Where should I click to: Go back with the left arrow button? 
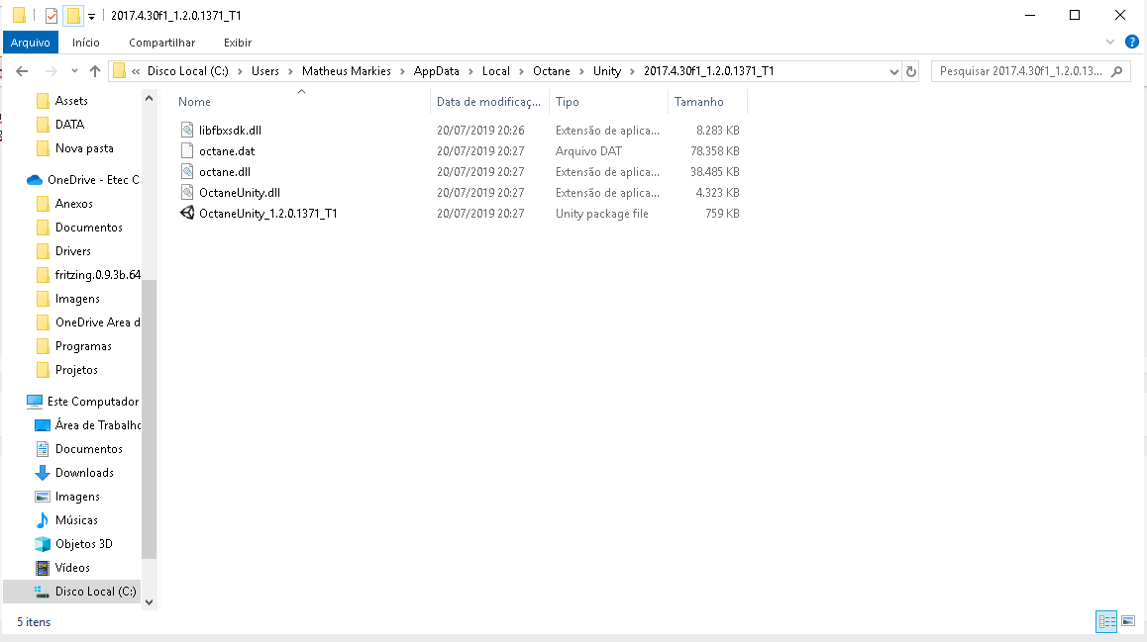point(22,71)
